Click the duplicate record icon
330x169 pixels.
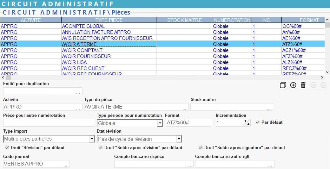(x=283, y=85)
